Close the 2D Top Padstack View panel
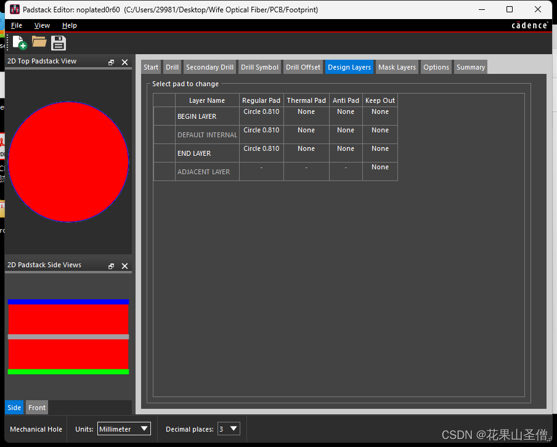Viewport: 557px width, 447px height. click(x=125, y=61)
